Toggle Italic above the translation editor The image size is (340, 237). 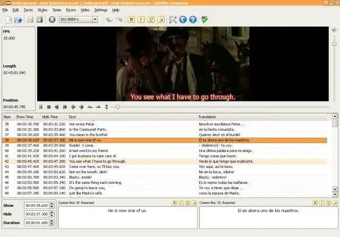(322, 203)
